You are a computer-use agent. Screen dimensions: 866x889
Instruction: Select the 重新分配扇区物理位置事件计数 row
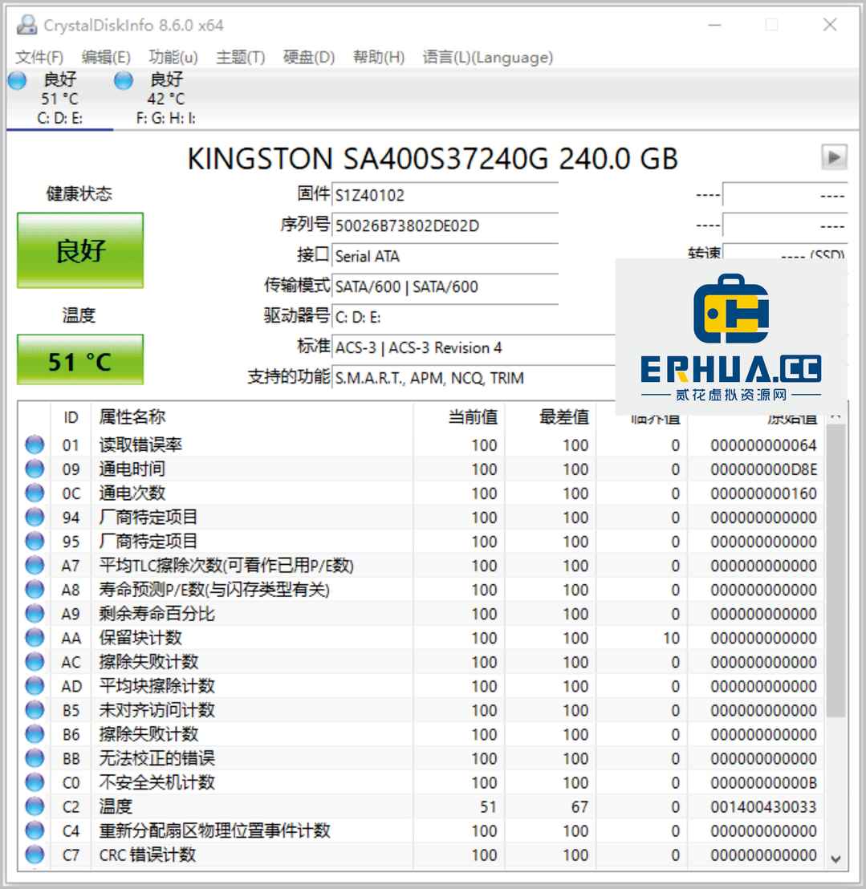[x=421, y=830]
